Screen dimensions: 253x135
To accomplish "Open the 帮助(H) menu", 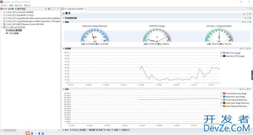I will pyautogui.click(x=27, y=5).
